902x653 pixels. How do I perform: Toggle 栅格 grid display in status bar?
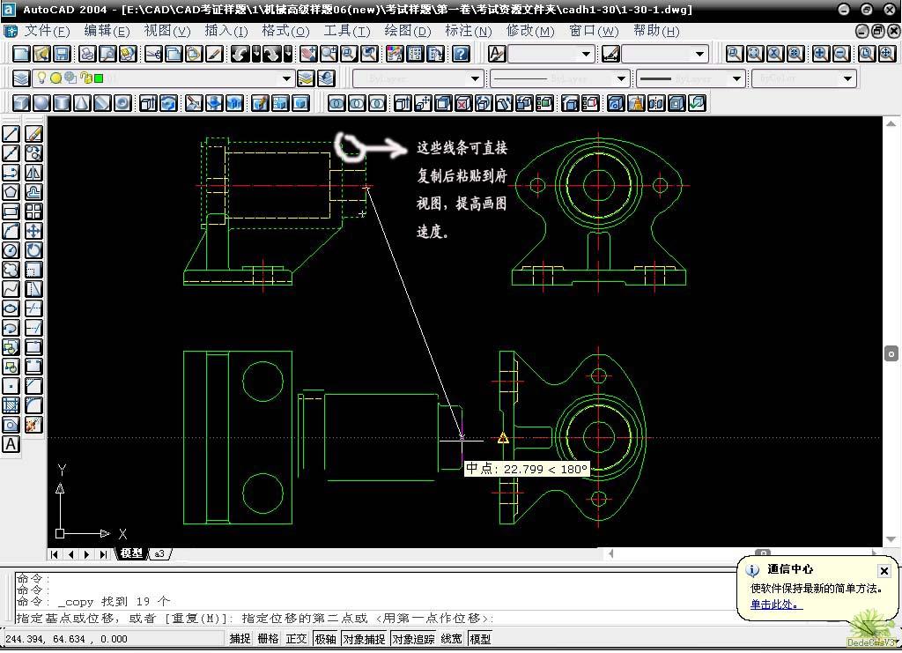point(268,639)
